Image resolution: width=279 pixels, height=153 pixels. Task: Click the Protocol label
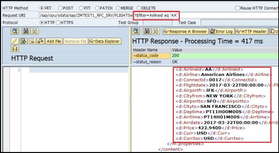[x=10, y=23]
